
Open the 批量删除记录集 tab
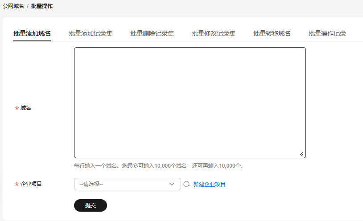[152, 33]
